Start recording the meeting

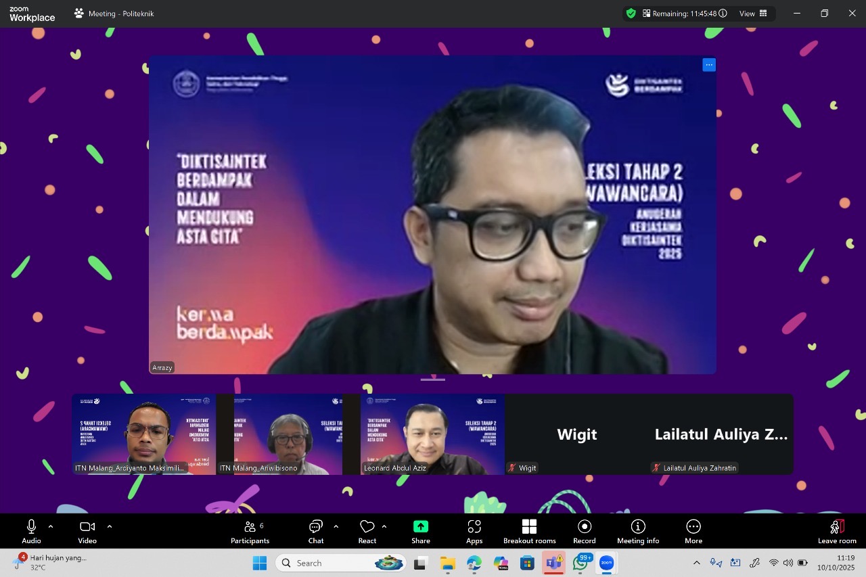coord(583,531)
